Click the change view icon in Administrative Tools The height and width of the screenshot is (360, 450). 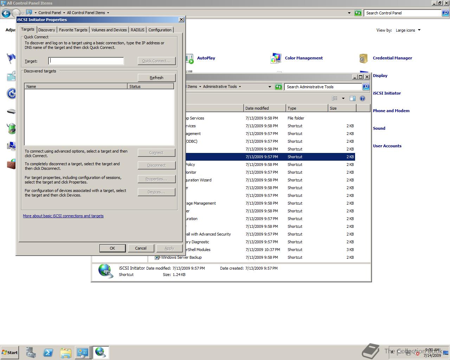(335, 98)
